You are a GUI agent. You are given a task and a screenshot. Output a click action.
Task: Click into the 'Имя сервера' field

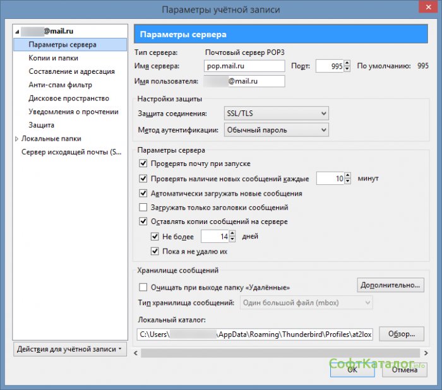(x=245, y=66)
